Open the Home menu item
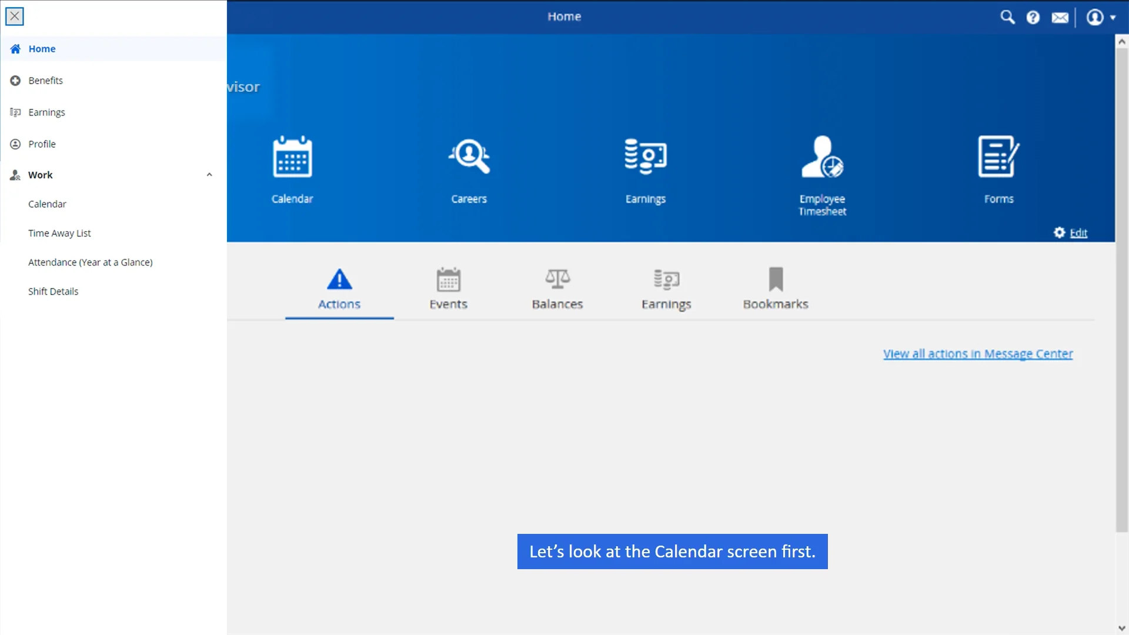Image resolution: width=1129 pixels, height=635 pixels. click(x=113, y=49)
